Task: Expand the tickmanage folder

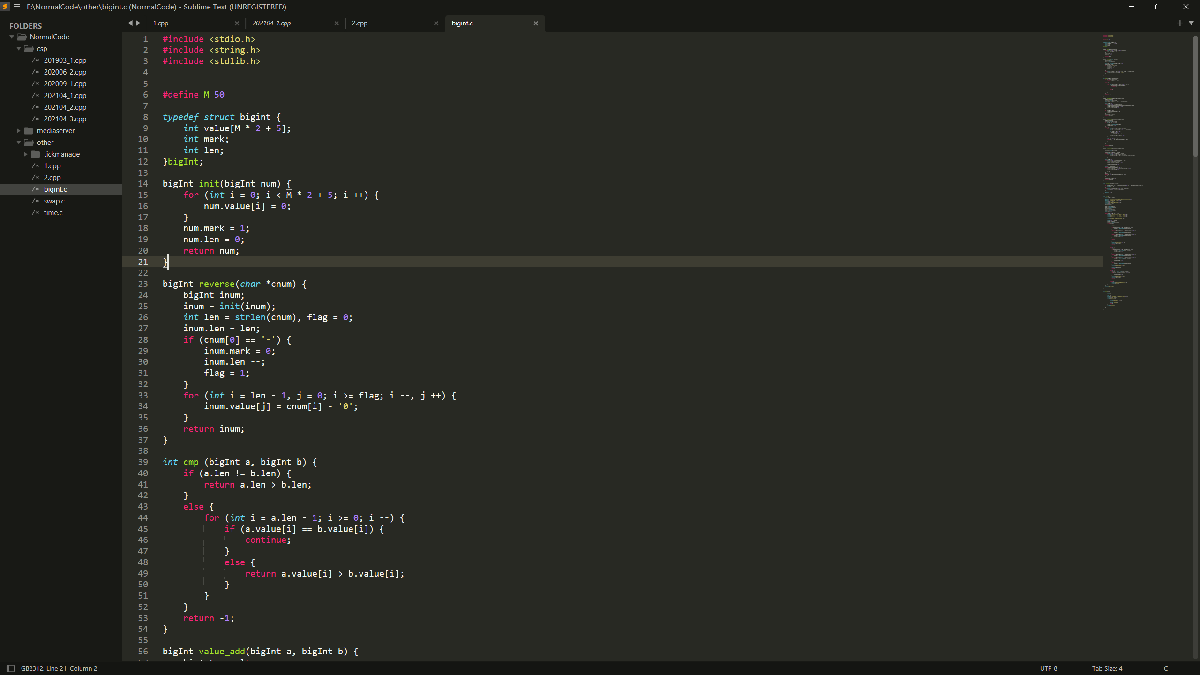Action: (26, 154)
